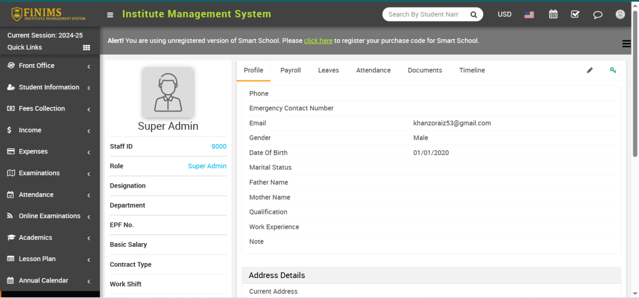Screen dimensions: 639x298
Task: Click the Search By Student Name field
Action: coord(424,14)
